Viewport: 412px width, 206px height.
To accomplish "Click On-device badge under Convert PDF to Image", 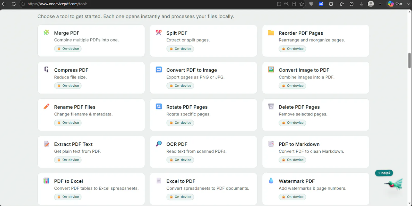I will coord(180,86).
